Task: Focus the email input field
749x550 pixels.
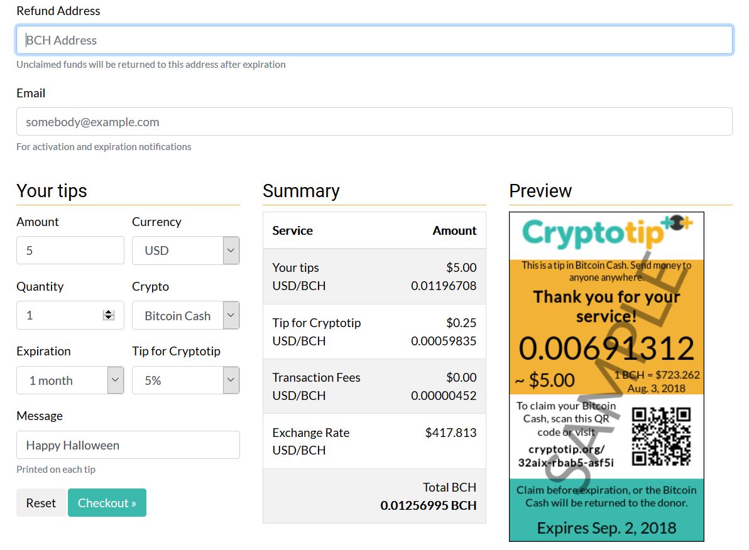Action: (x=375, y=122)
